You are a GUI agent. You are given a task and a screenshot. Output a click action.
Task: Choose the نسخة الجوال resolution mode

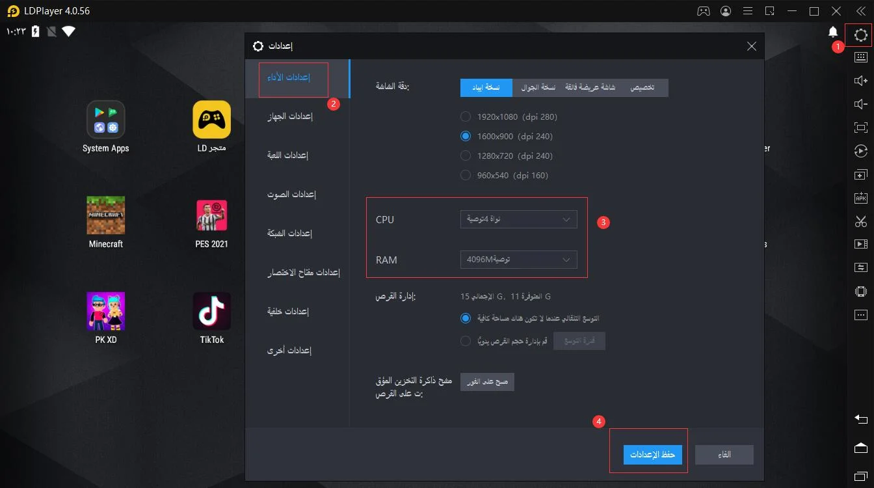(538, 88)
